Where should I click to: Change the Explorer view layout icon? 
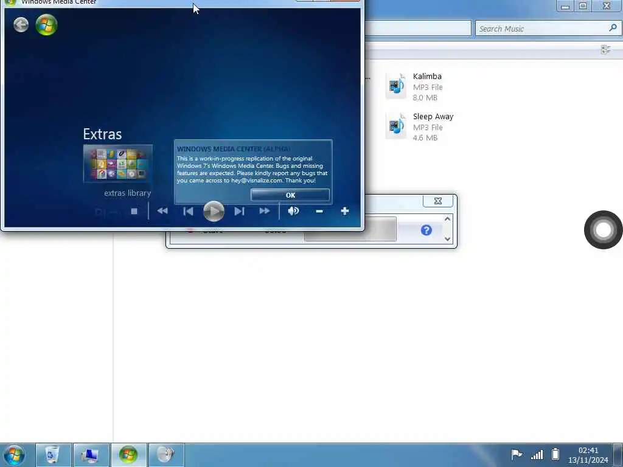pos(606,50)
